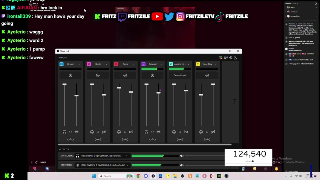Open settings in the TikTok Viewers panel

[x=316, y=4]
